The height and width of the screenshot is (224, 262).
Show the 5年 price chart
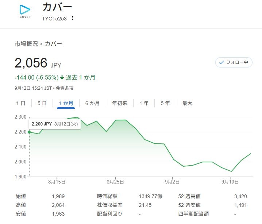click(165, 103)
